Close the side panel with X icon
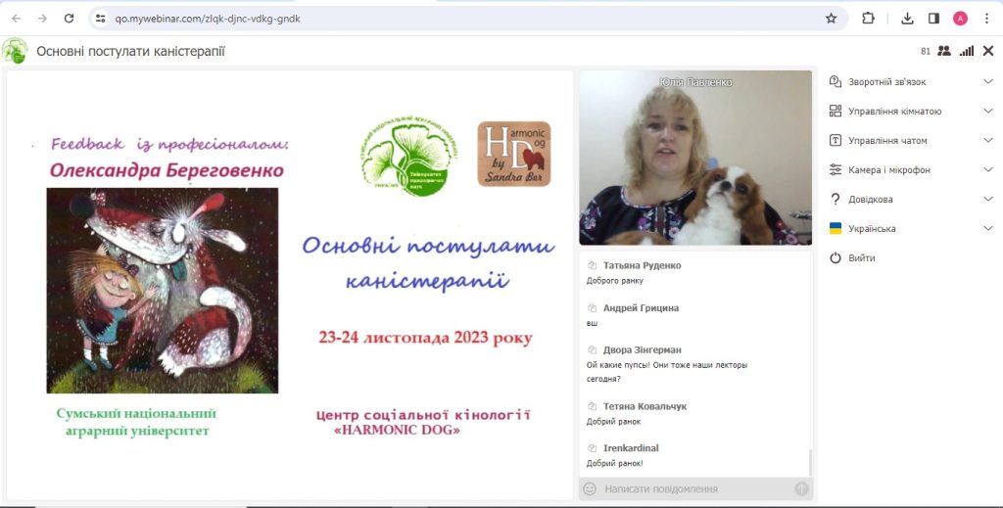1003x508 pixels. coord(988,51)
